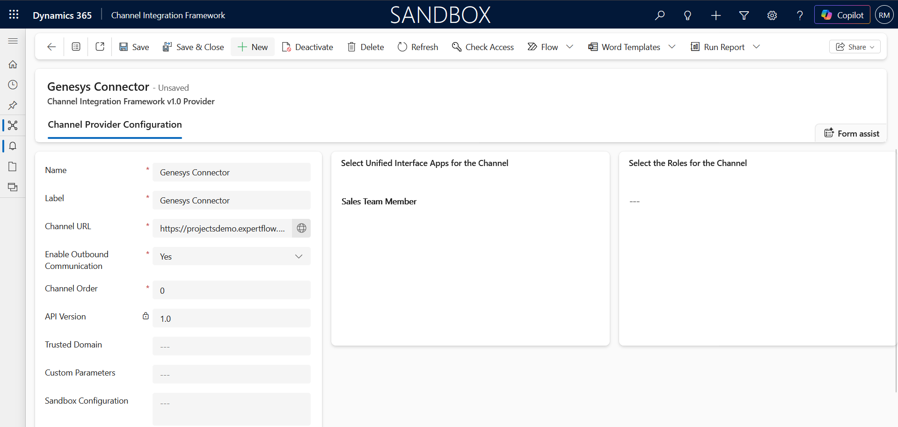
Task: Open the Copilot button
Action: coord(842,15)
